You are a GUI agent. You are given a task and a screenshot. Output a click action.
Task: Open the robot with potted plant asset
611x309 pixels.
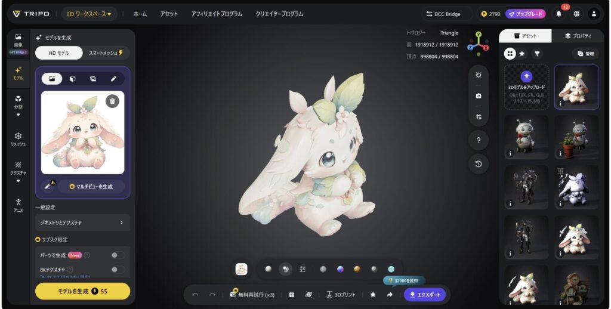[576, 138]
